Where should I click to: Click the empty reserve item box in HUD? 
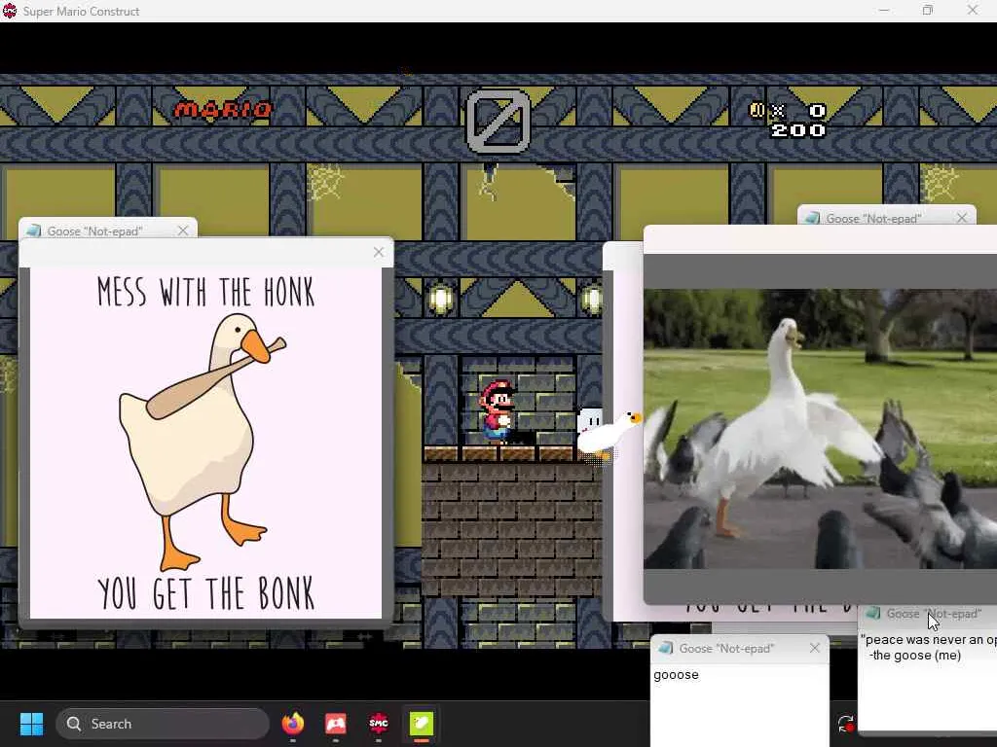click(x=498, y=122)
